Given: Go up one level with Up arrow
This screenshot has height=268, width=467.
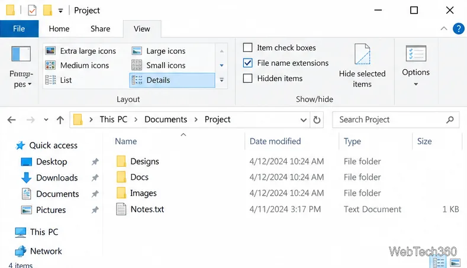Looking at the screenshot, I should (60, 120).
